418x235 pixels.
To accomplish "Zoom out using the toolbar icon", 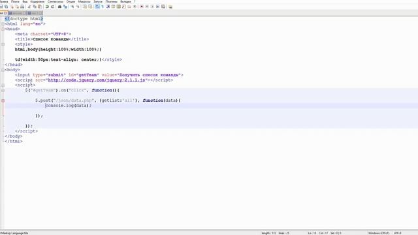I will point(78,7).
